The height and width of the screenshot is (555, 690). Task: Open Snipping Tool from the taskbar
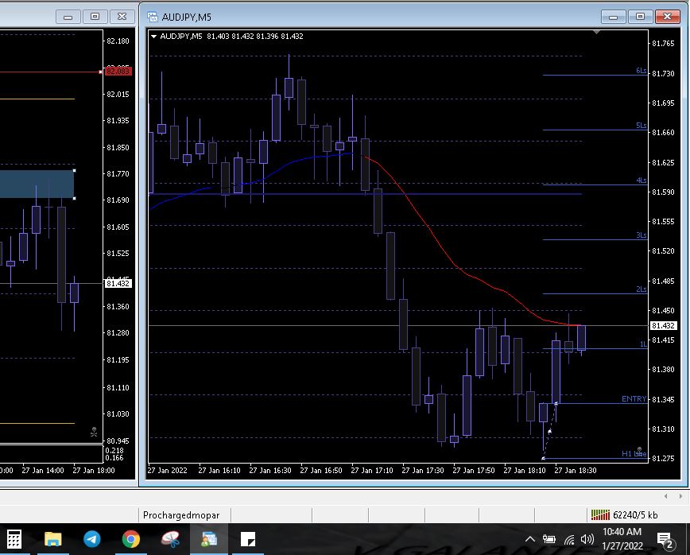click(170, 539)
